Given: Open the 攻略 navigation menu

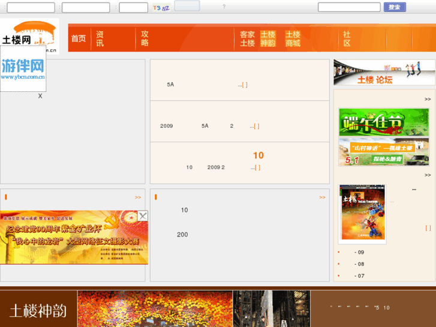Looking at the screenshot, I should 145,38.
